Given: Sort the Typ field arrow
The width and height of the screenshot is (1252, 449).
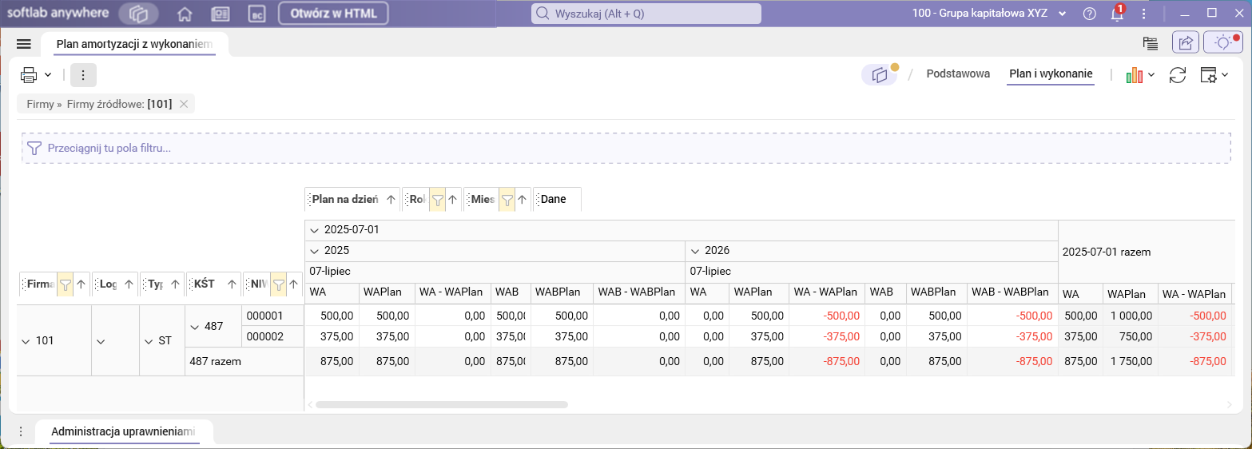Looking at the screenshot, I should pyautogui.click(x=175, y=284).
